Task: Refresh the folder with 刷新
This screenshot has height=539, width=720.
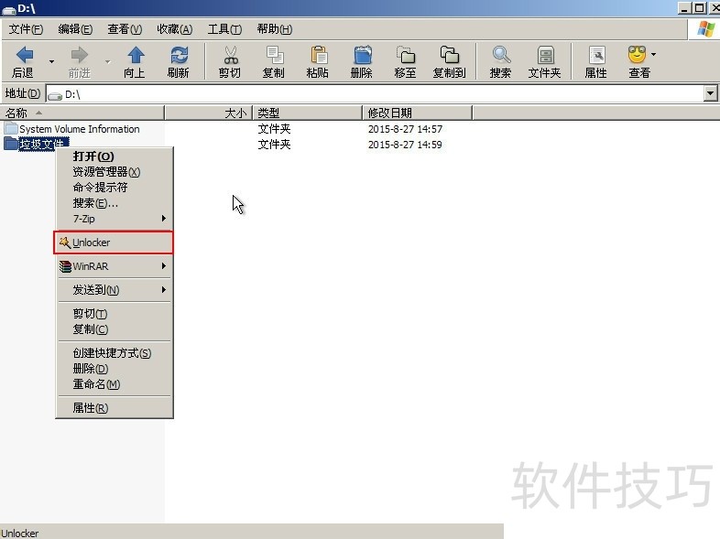Action: (x=178, y=62)
